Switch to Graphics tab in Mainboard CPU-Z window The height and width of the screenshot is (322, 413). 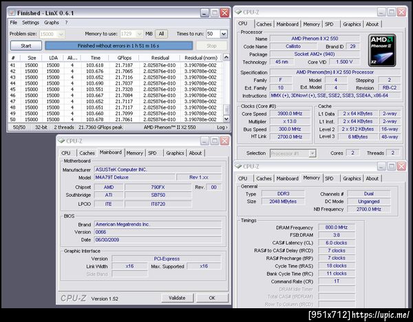(x=175, y=153)
